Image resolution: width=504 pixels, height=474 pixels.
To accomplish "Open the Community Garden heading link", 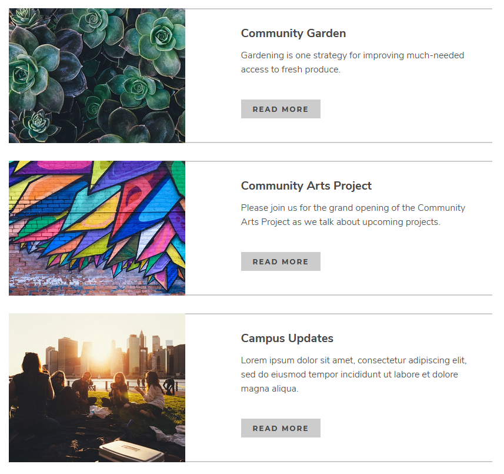I will coord(293,34).
